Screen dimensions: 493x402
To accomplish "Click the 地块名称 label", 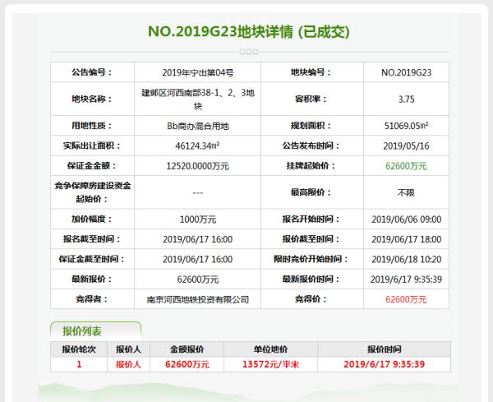I will tap(92, 99).
